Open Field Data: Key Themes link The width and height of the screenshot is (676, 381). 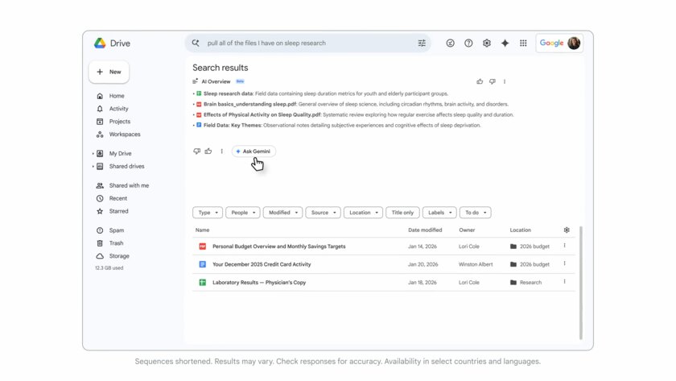[x=233, y=125]
